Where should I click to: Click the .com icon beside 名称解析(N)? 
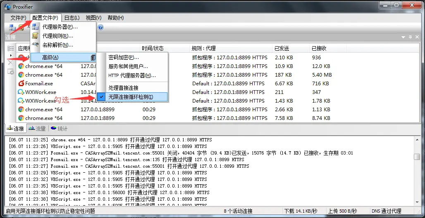click(35, 45)
